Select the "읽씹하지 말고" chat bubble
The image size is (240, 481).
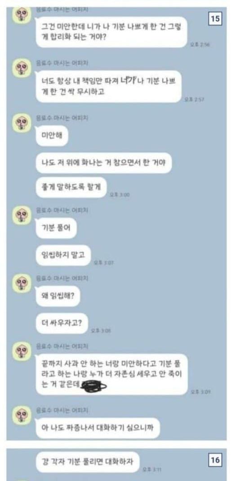click(x=63, y=255)
